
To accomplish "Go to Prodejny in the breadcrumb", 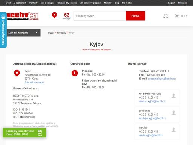I will (61, 33).
